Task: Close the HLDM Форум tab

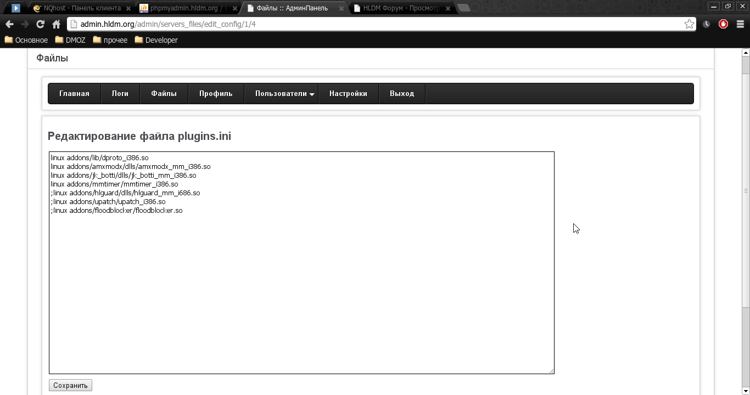Action: [x=448, y=8]
